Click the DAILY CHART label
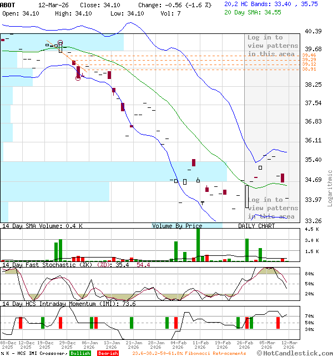333x356 pixels. click(x=256, y=226)
